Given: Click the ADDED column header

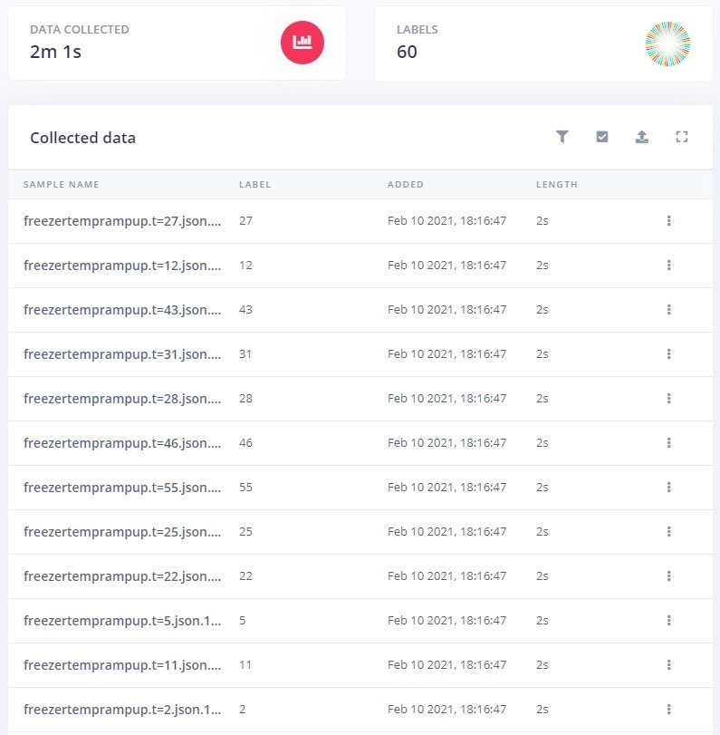Looking at the screenshot, I should click(x=405, y=184).
